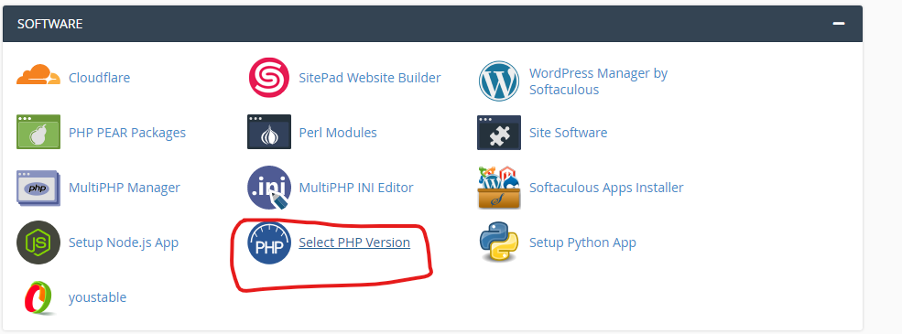Click the MultiPHP Manager icon

click(x=38, y=188)
